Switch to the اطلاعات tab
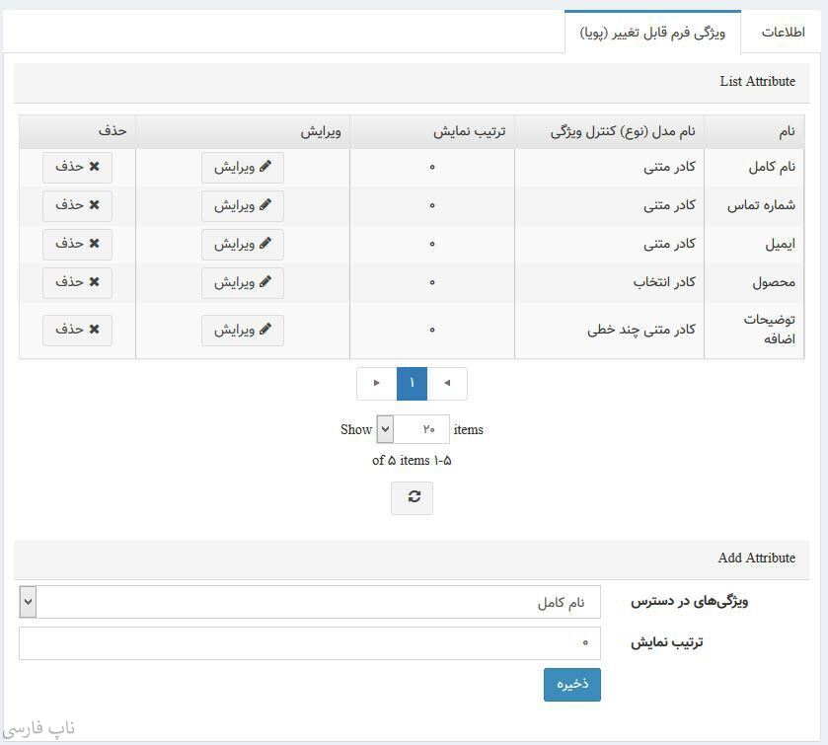 pos(782,33)
